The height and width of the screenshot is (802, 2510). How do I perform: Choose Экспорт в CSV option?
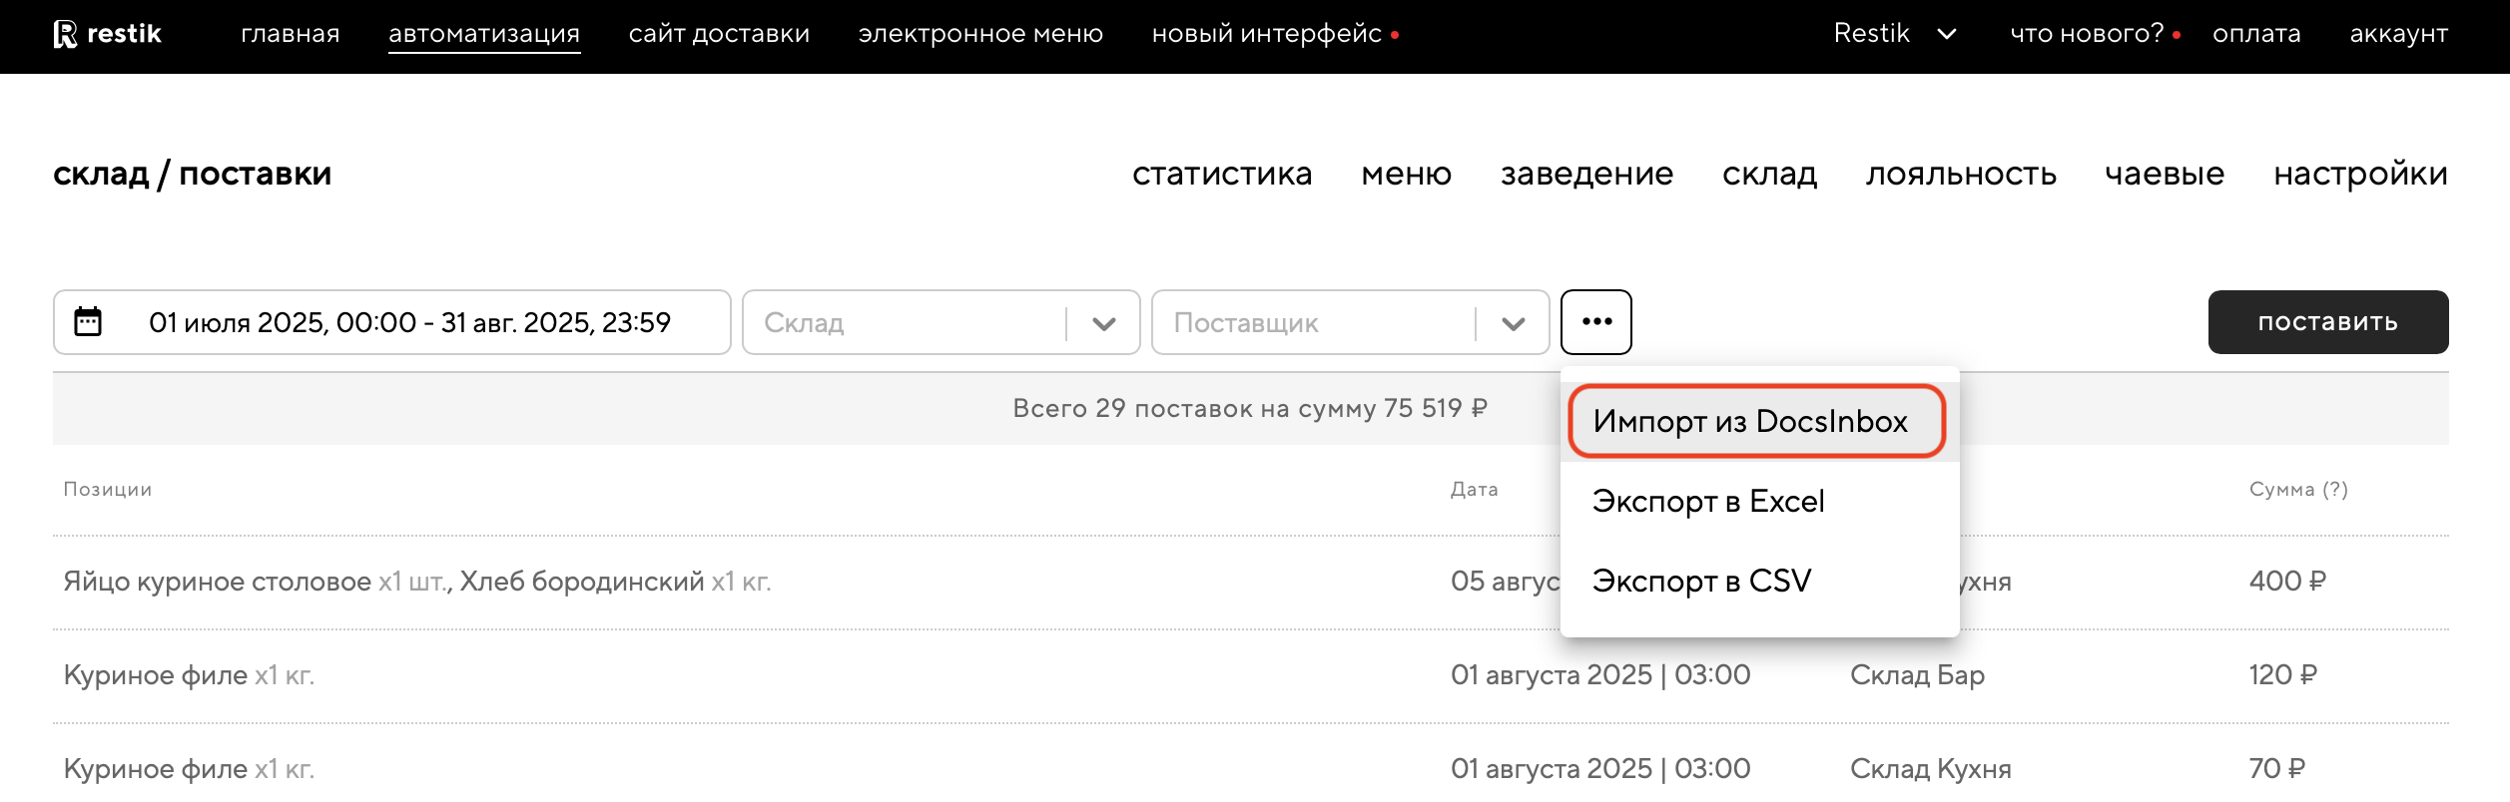[x=1700, y=581]
